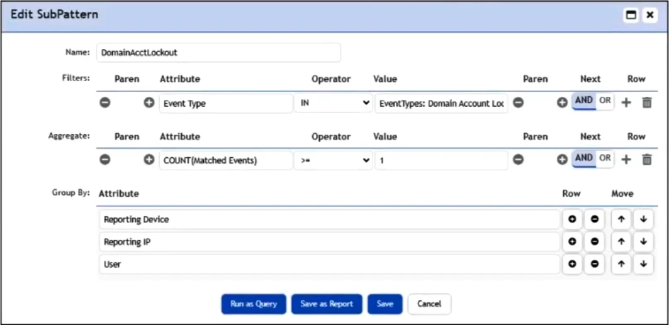Screen dimensions: 669x325
Task: Open the >= operator dropdown in Aggregate
Action: coord(333,160)
